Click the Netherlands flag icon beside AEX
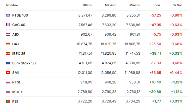 tap(8, 34)
